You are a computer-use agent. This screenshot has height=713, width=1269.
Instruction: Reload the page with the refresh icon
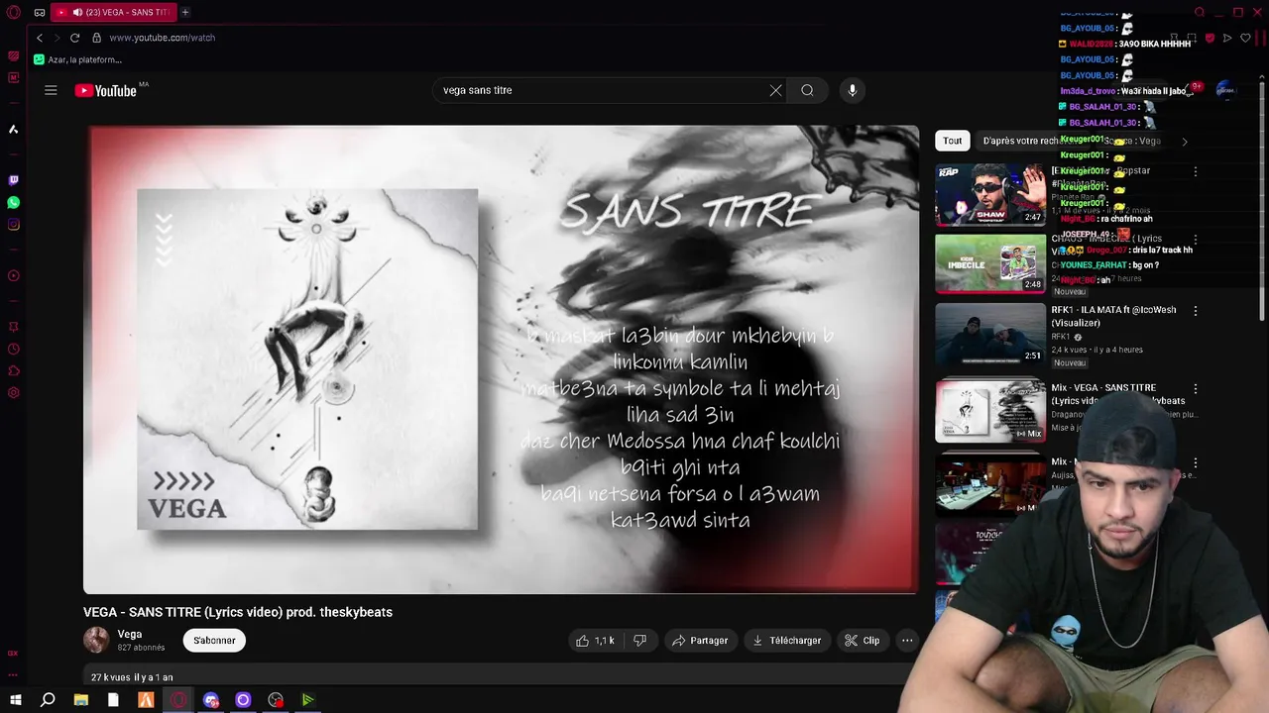(x=74, y=38)
